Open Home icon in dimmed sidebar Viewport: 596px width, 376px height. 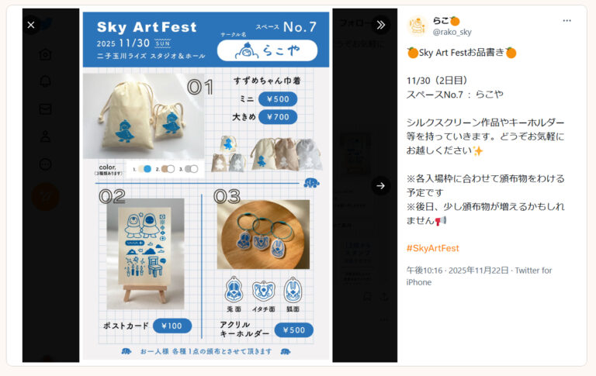pyautogui.click(x=45, y=54)
